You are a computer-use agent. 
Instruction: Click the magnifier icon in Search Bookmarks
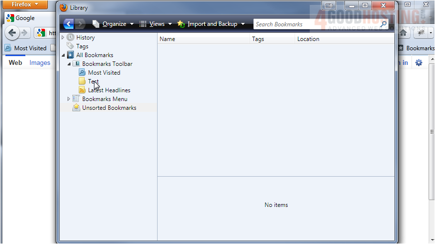click(x=383, y=24)
